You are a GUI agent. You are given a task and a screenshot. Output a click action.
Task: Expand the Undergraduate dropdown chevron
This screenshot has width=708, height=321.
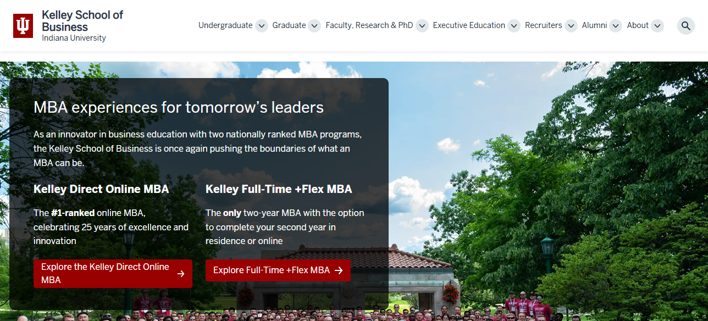point(262,25)
